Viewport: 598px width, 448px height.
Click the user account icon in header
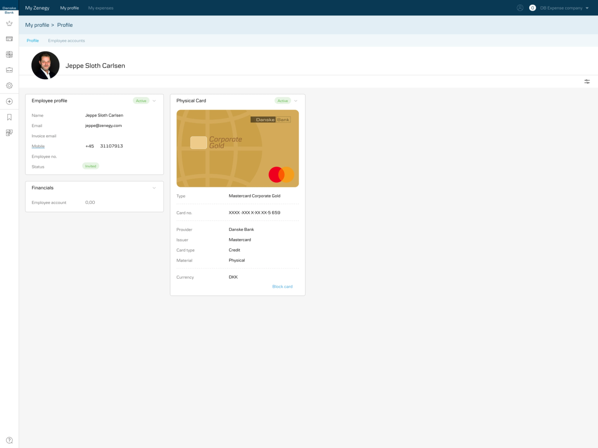click(520, 8)
